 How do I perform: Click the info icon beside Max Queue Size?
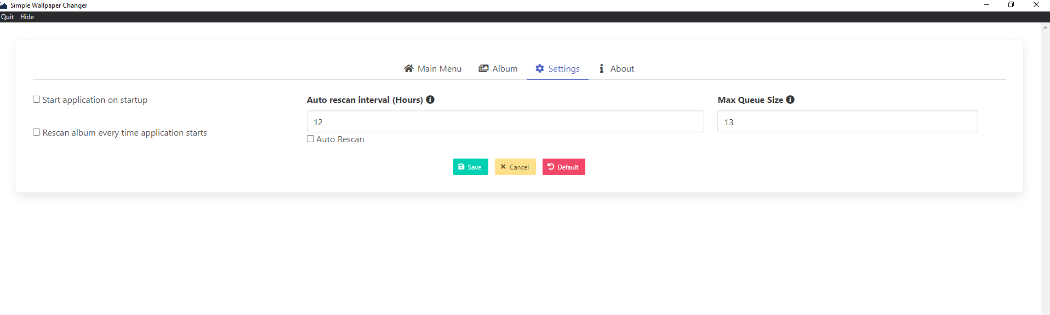coord(790,100)
